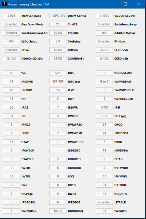
Task: Select the tRFC (ns) value field
Action: pyautogui.click(x=58, y=82)
